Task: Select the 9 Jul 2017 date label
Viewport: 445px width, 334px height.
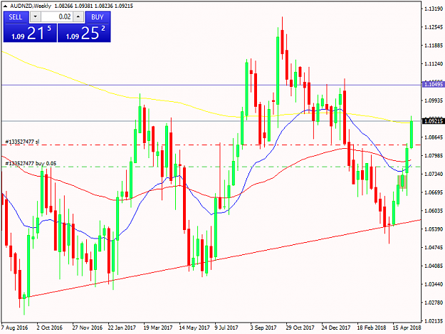Action: 226,328
